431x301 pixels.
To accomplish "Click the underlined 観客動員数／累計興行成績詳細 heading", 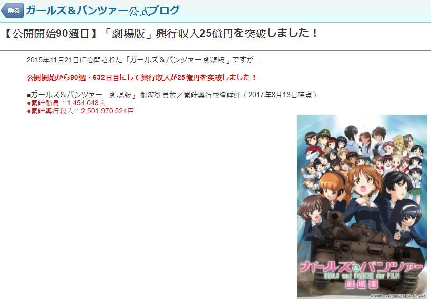I will coord(173,95).
